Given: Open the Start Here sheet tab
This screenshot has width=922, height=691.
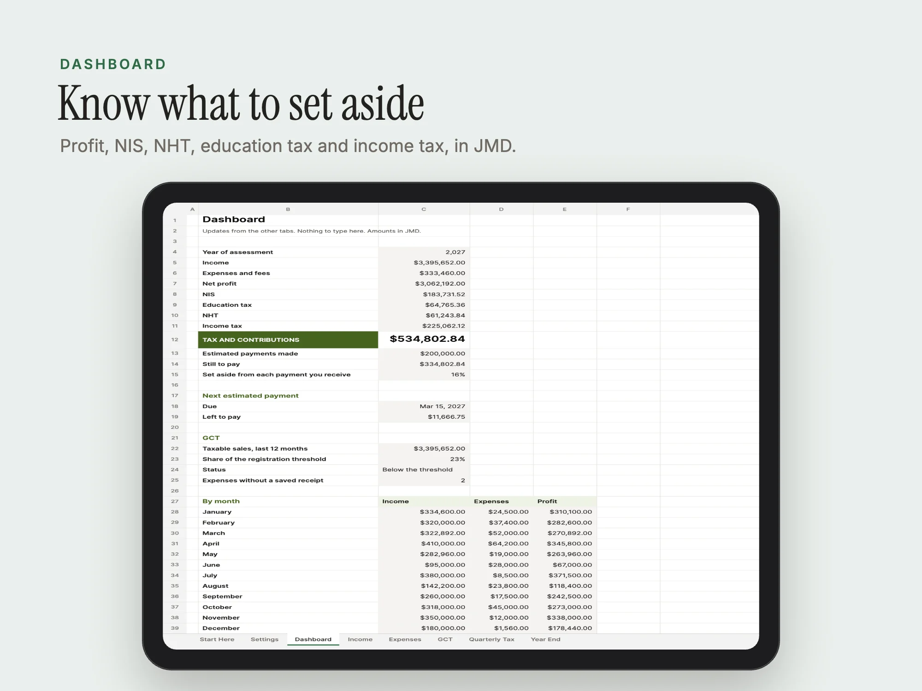Looking at the screenshot, I should [217, 639].
